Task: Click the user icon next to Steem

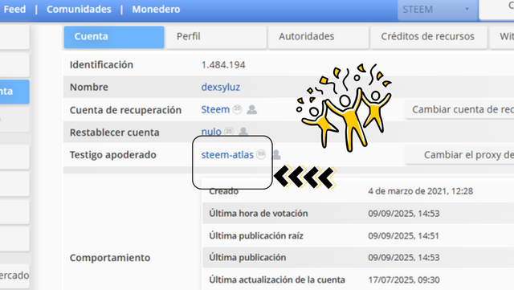Action: [x=251, y=109]
